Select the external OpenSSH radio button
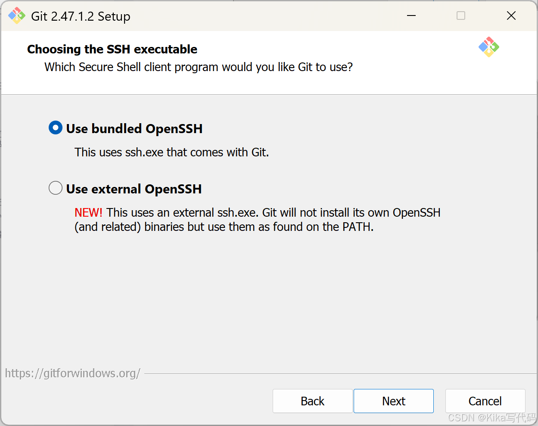 pos(56,188)
